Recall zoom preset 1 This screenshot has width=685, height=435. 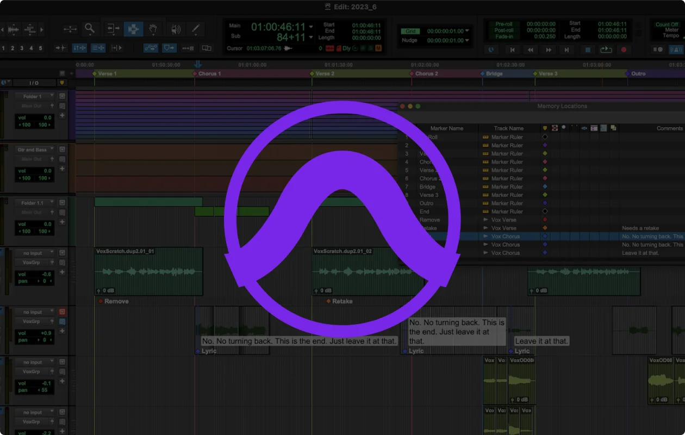coord(3,48)
